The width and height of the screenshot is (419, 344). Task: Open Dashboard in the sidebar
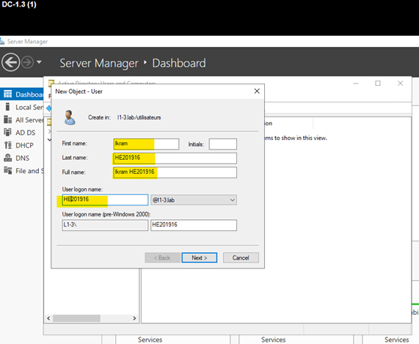coord(22,95)
